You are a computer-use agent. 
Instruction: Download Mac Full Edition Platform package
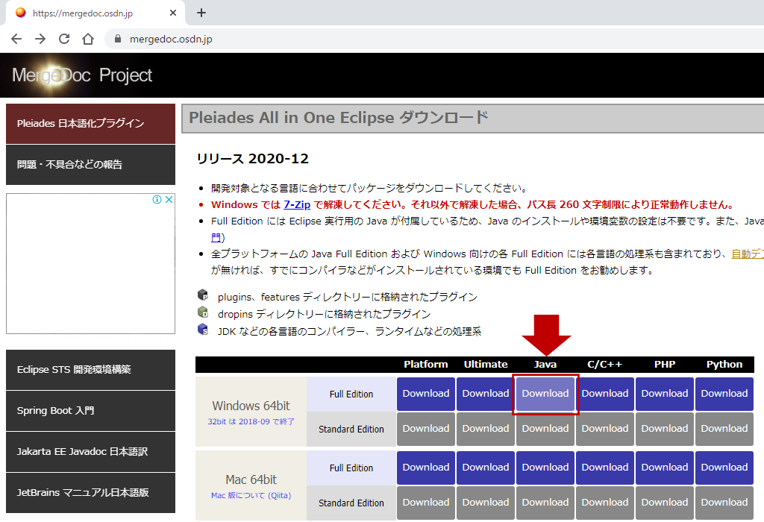tap(426, 468)
